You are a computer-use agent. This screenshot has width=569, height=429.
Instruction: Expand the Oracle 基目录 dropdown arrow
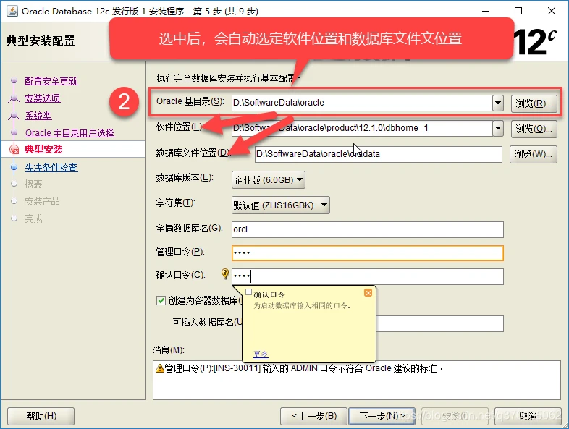(x=497, y=103)
